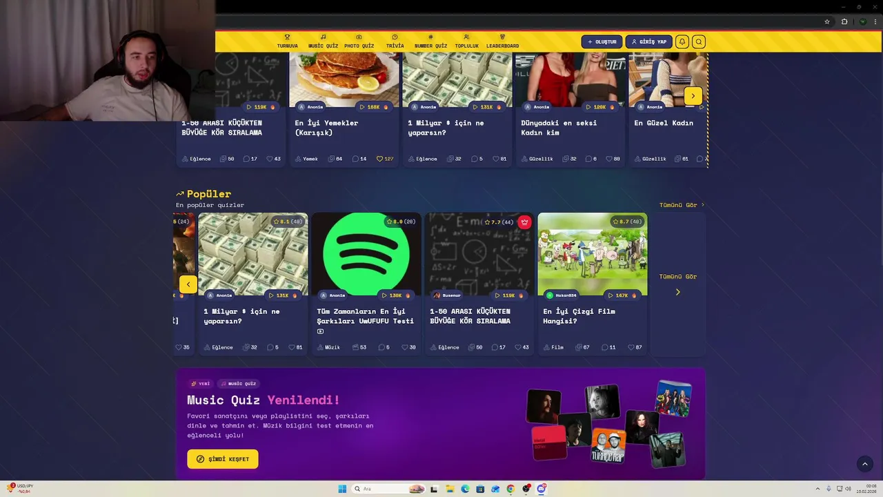
Task: Open USD/JPY widget on taskbar
Action: [x=21, y=489]
